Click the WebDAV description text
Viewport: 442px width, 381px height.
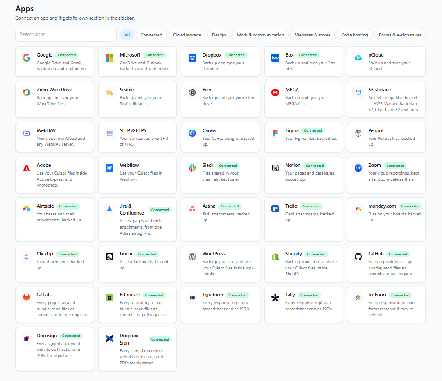click(61, 141)
